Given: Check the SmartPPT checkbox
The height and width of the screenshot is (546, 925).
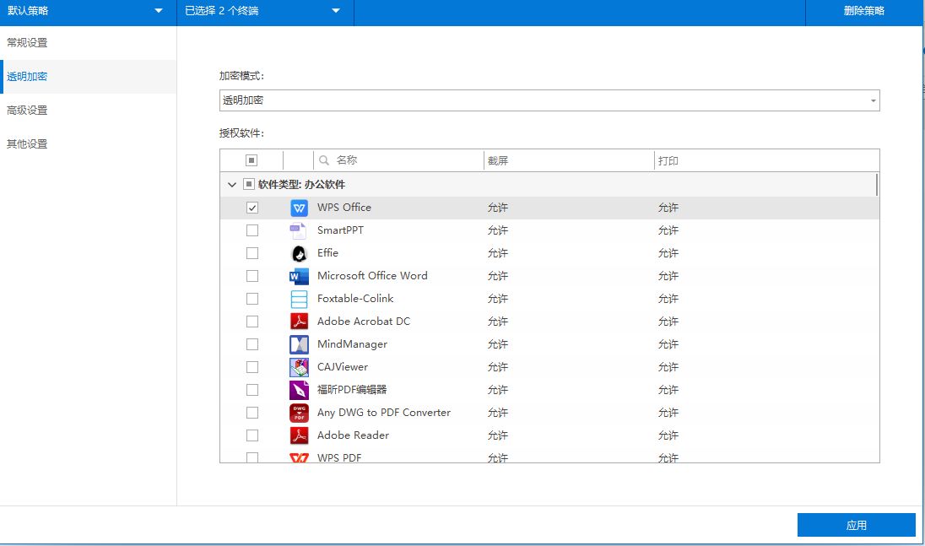Looking at the screenshot, I should coord(252,230).
